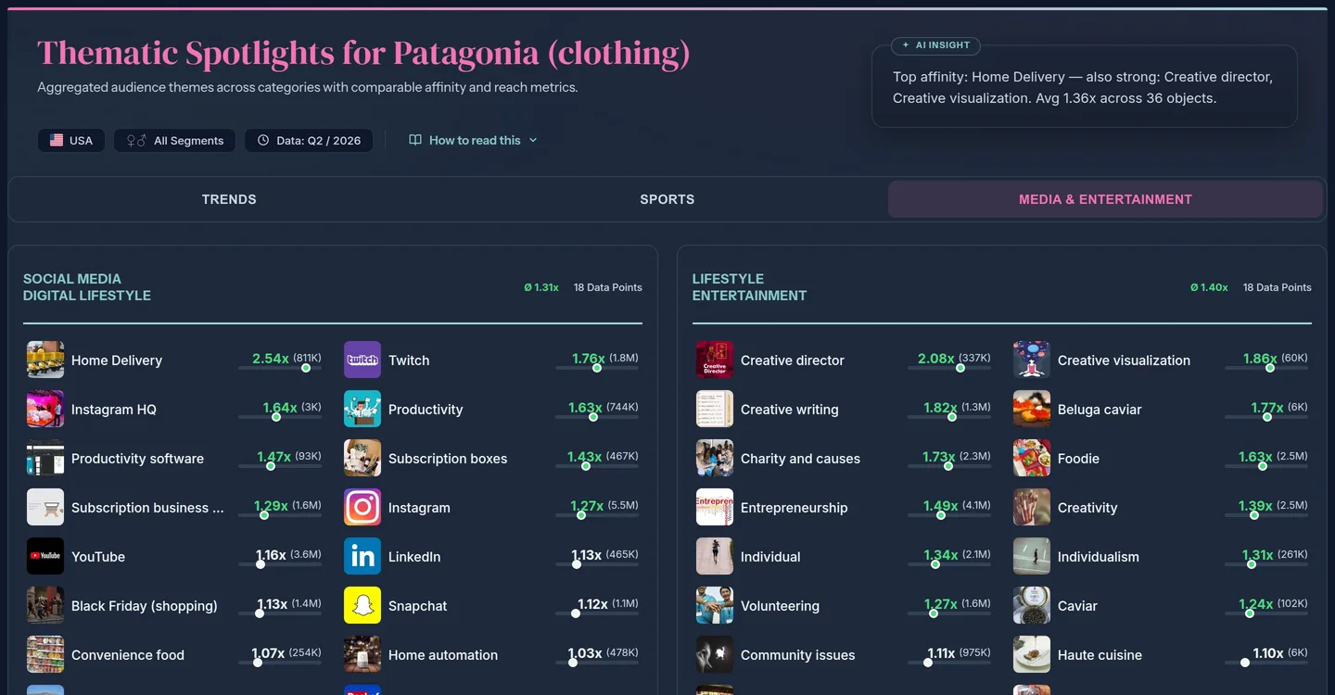Click the Home Delivery affinity slider
The width and height of the screenshot is (1335, 695).
(280, 368)
